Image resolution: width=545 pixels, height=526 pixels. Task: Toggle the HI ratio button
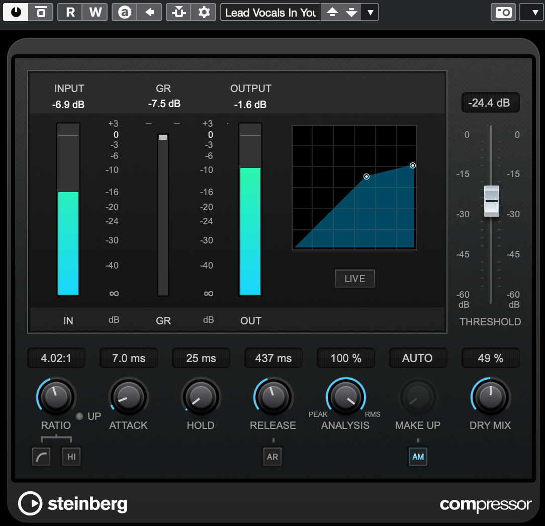pyautogui.click(x=71, y=457)
